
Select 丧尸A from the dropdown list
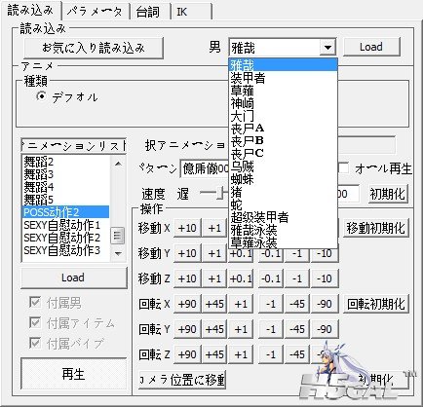pos(284,129)
